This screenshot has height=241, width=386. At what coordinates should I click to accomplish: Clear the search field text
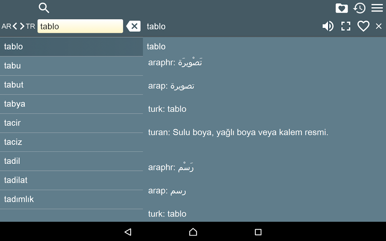(133, 26)
